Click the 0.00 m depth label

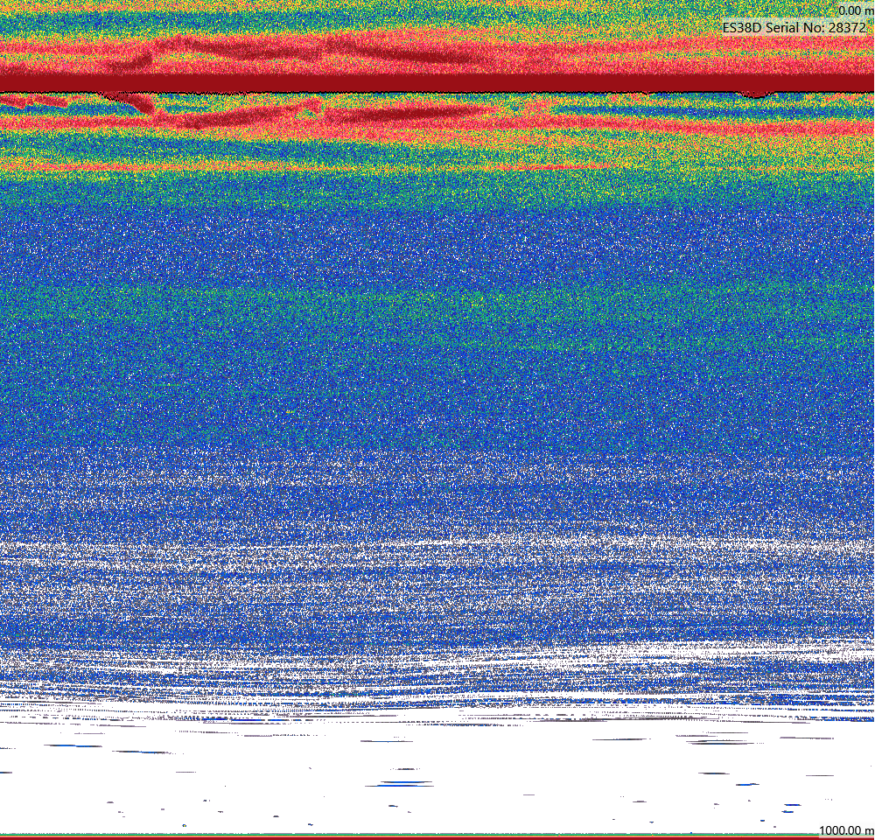[x=856, y=10]
